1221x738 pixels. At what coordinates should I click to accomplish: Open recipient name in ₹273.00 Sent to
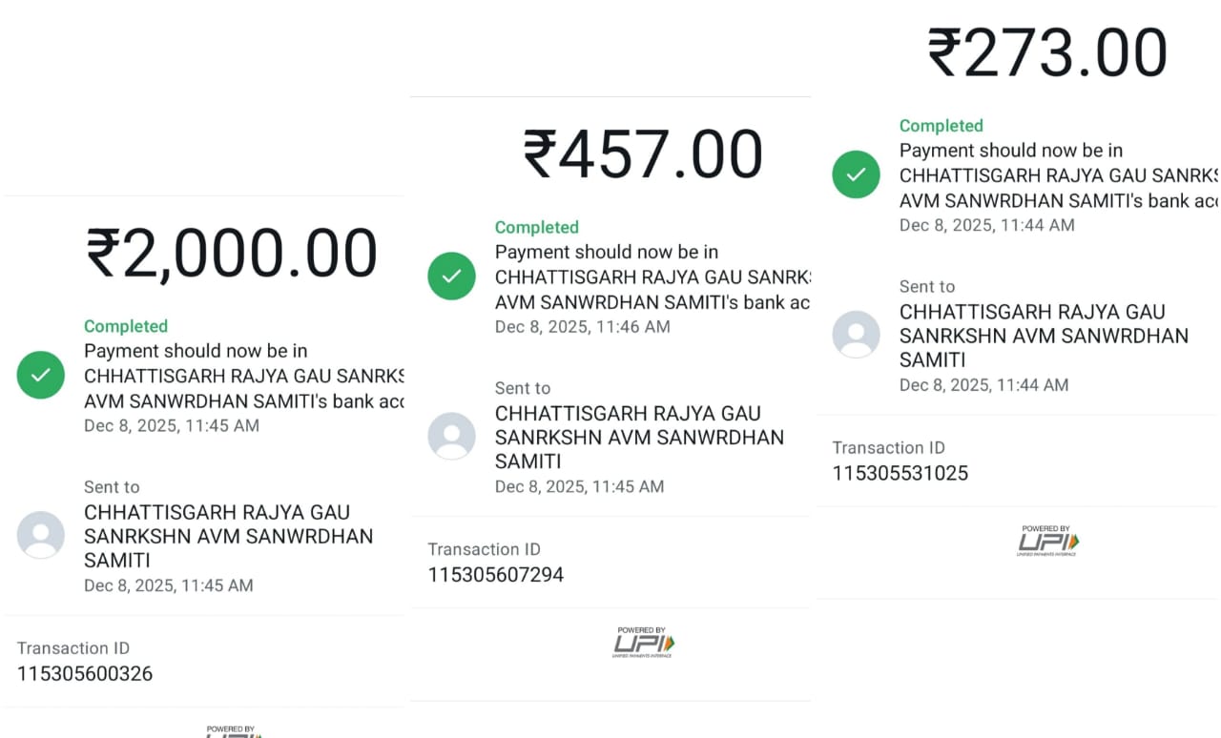pos(1043,336)
